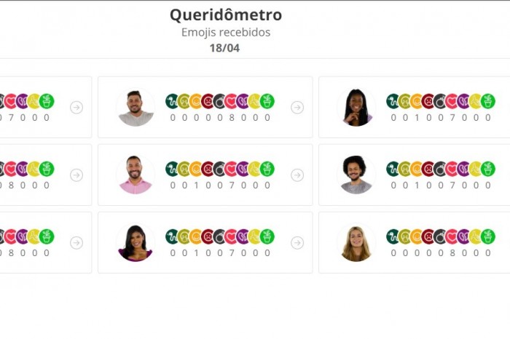The image size is (510, 339).
Task: Open details arrow in the gray-shirt man's card
Action: pyautogui.click(x=297, y=108)
